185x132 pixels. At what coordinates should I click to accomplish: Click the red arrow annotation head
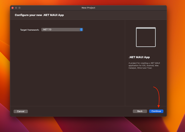point(159,106)
